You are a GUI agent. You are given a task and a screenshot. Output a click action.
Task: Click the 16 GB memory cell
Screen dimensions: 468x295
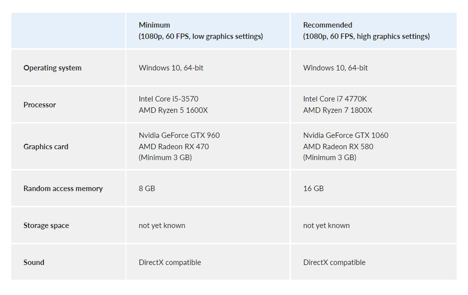coord(374,188)
